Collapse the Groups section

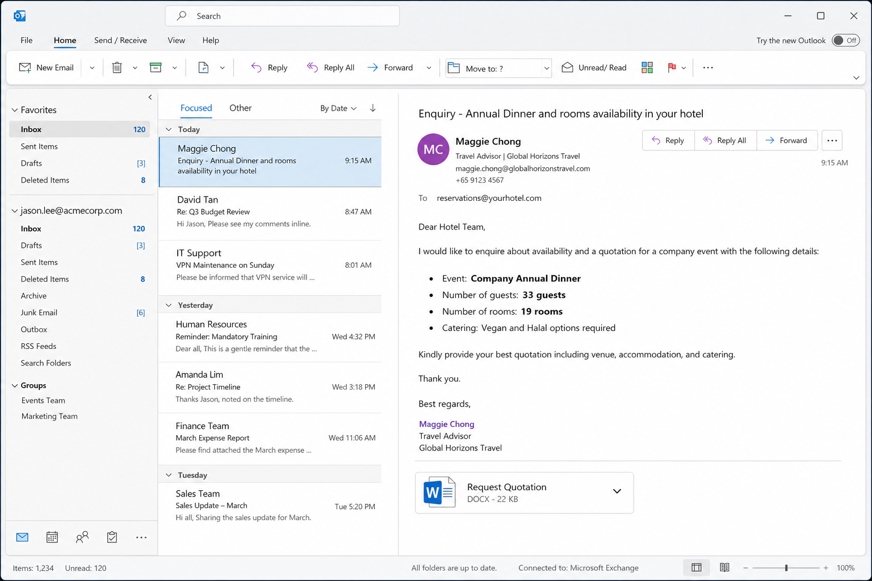pyautogui.click(x=15, y=386)
